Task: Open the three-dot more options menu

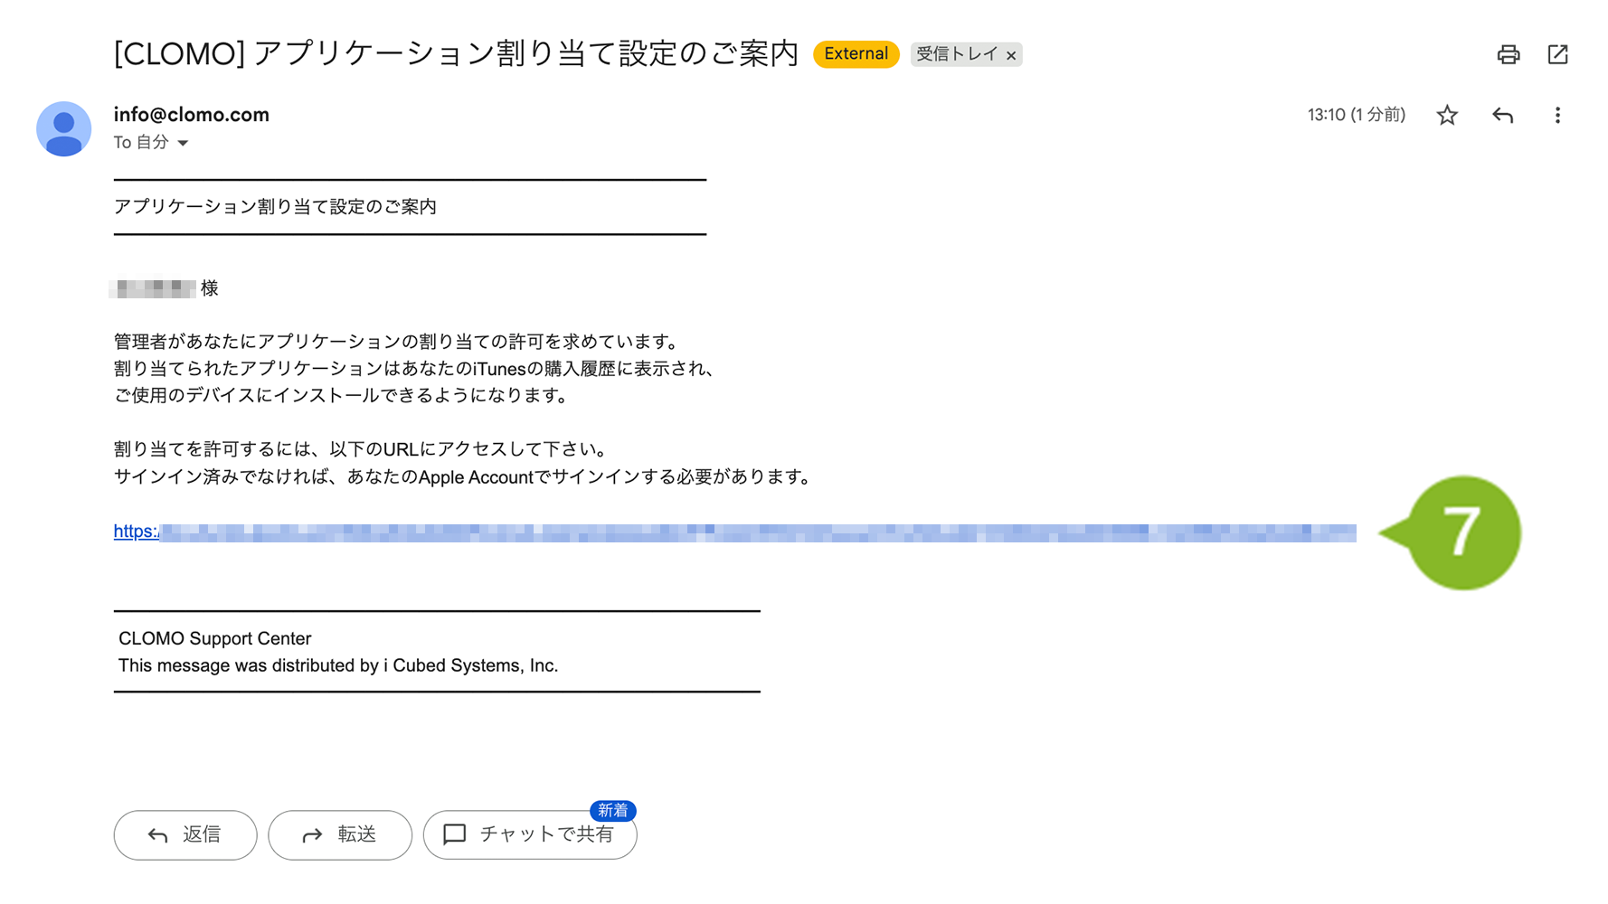Action: pos(1557,115)
